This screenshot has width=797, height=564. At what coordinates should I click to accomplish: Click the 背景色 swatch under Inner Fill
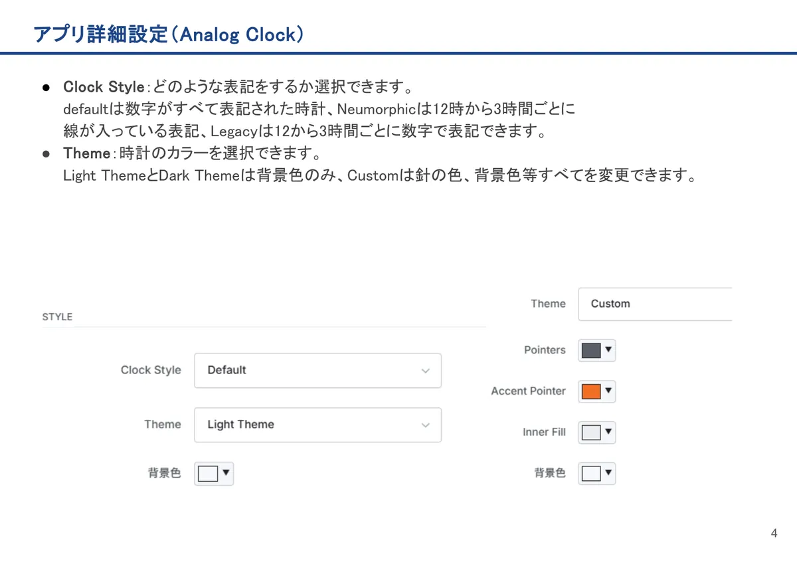click(x=596, y=474)
